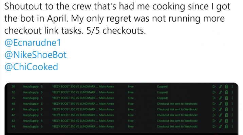The width and height of the screenshot is (243, 135).
Task: Edit task 44 with the pencil icon
Action: pos(220,127)
